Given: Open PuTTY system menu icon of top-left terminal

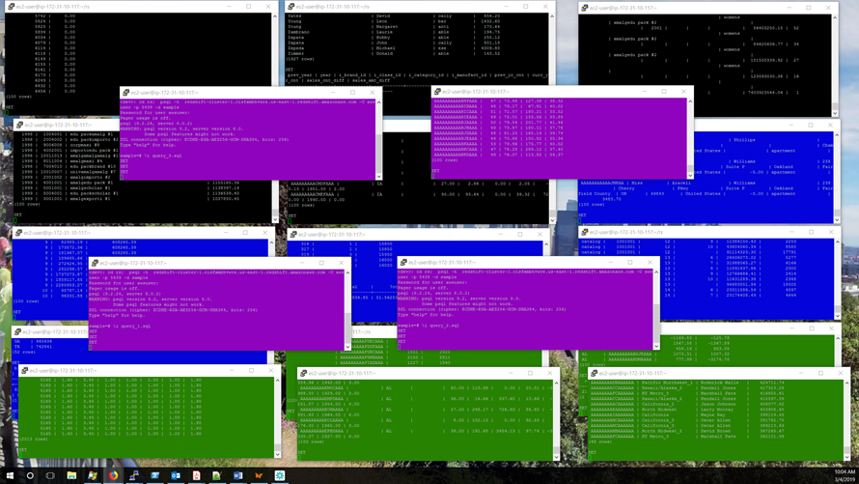Looking at the screenshot, I should [x=10, y=6].
